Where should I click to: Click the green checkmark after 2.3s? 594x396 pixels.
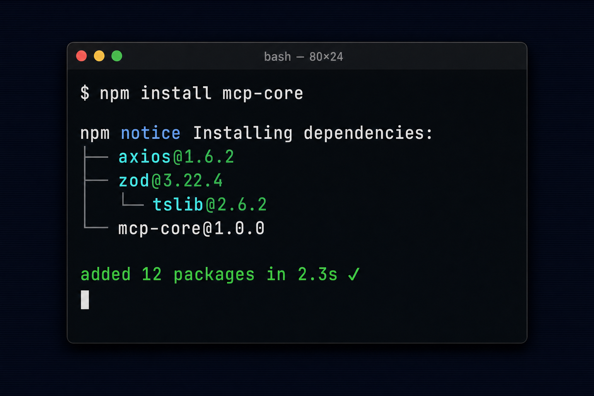point(354,274)
